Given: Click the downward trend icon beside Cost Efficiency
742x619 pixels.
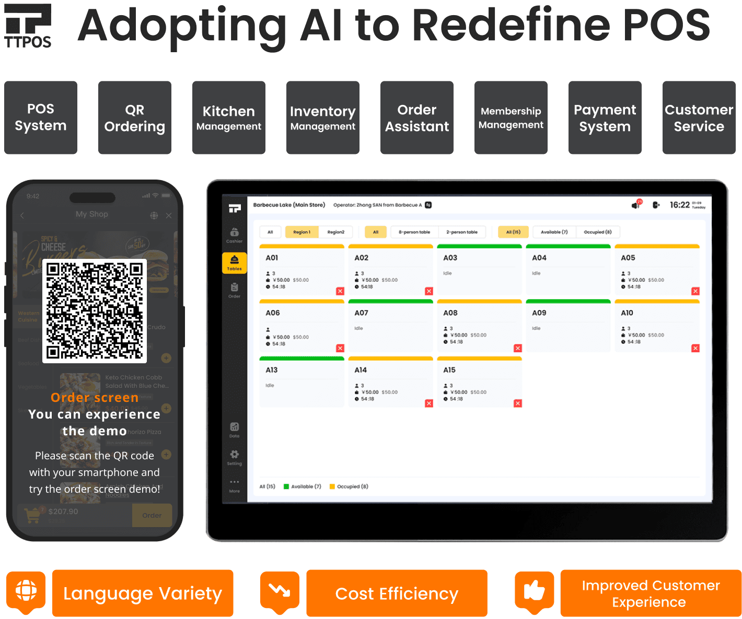Looking at the screenshot, I should (280, 592).
